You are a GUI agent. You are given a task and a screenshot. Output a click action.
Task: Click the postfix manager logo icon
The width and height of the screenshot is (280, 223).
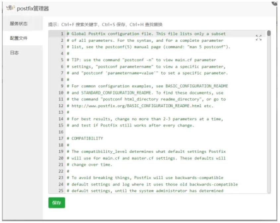10,8
